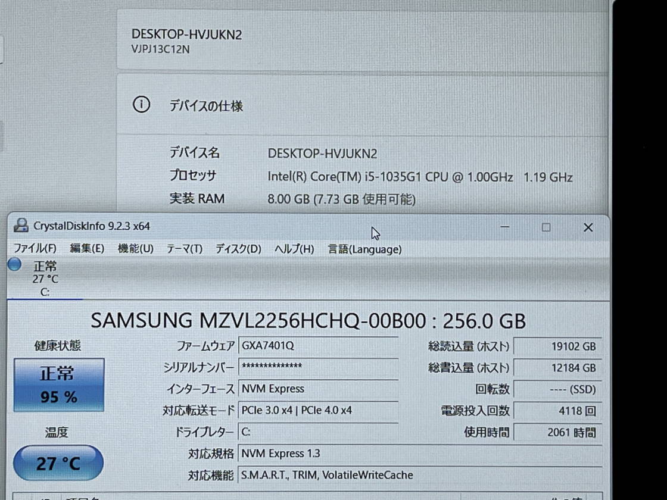
Task: Click the シリアルナンバー label
Action: 199,367
